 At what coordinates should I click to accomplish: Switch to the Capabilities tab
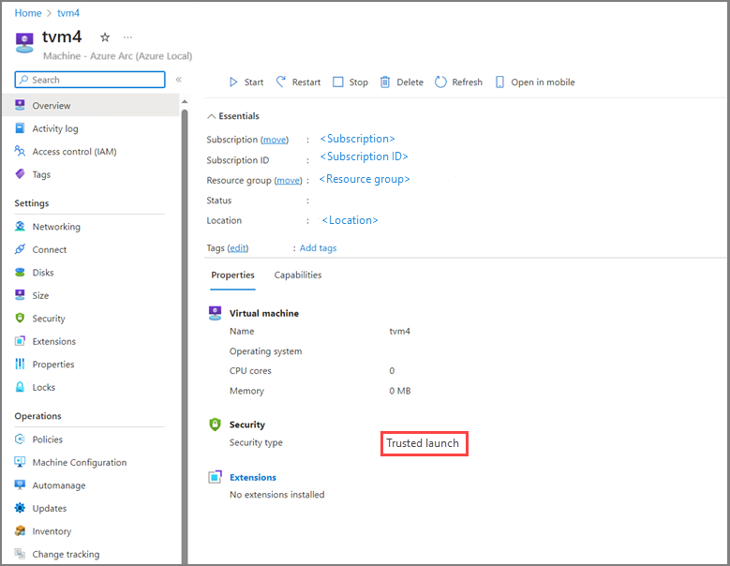298,276
